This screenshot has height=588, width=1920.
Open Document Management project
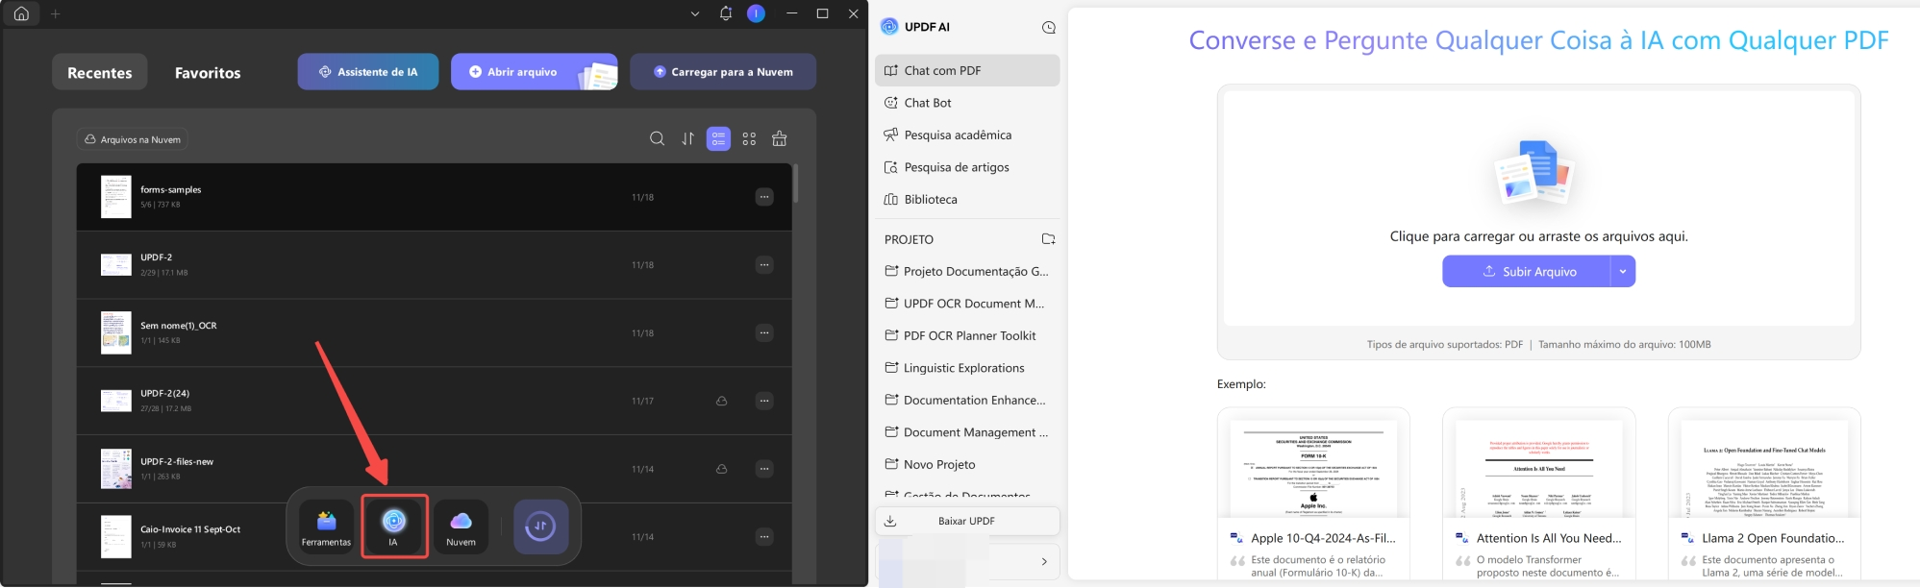(967, 432)
